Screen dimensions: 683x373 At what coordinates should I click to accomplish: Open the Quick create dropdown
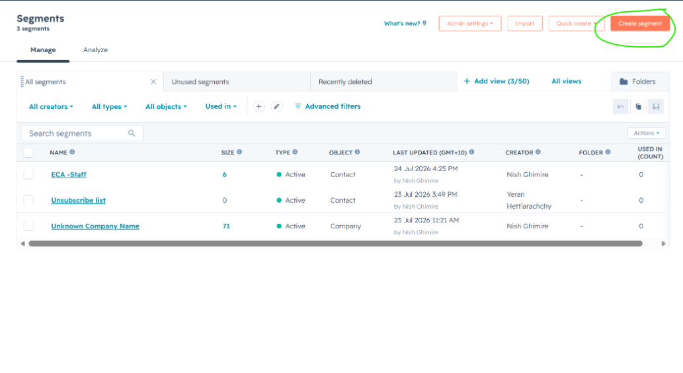tap(576, 24)
